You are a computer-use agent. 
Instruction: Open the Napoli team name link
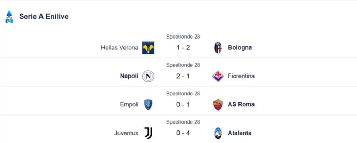(x=129, y=76)
